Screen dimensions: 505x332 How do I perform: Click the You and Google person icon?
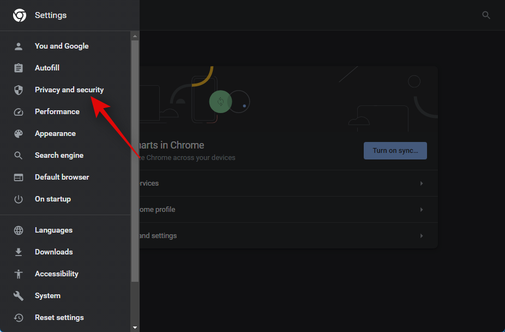19,46
